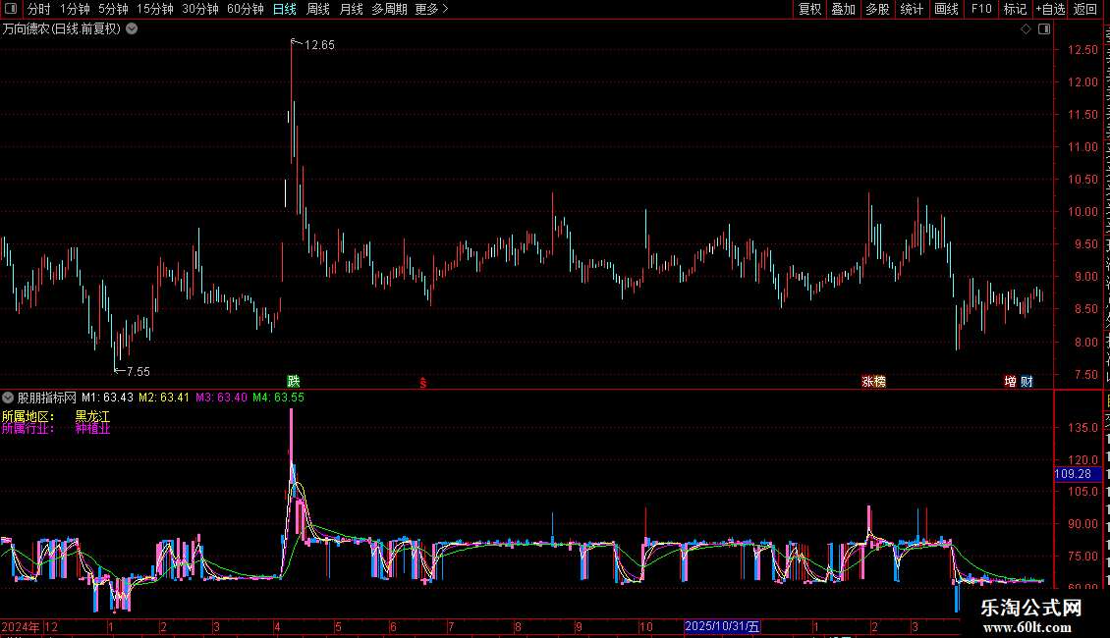The height and width of the screenshot is (638, 1110).
Task: Click the M2: 63.41 indicator value
Action: pyautogui.click(x=164, y=398)
